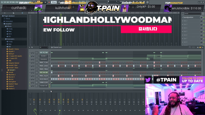Viewport: 205px width, 115px height.
Task: Open channel rack options menu arrow
Action: point(29,47)
